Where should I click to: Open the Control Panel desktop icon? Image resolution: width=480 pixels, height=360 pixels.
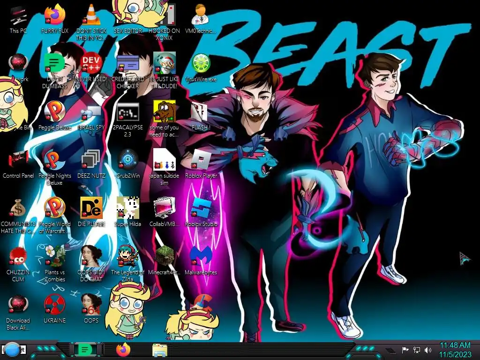tap(18, 164)
